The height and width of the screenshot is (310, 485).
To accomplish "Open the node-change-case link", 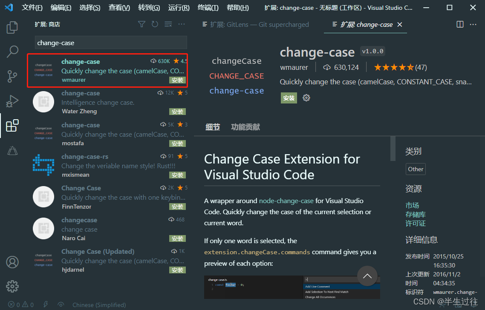I will pyautogui.click(x=286, y=201).
